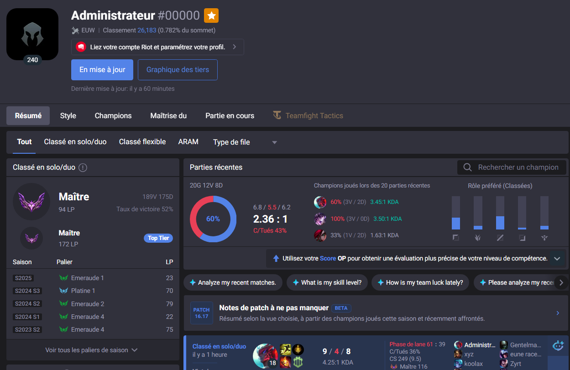Image resolution: width=570 pixels, height=370 pixels.
Task: Click the 60% win rate donut chart
Action: (x=213, y=219)
